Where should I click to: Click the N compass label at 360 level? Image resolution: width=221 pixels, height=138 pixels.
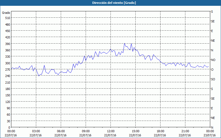coord(212,50)
